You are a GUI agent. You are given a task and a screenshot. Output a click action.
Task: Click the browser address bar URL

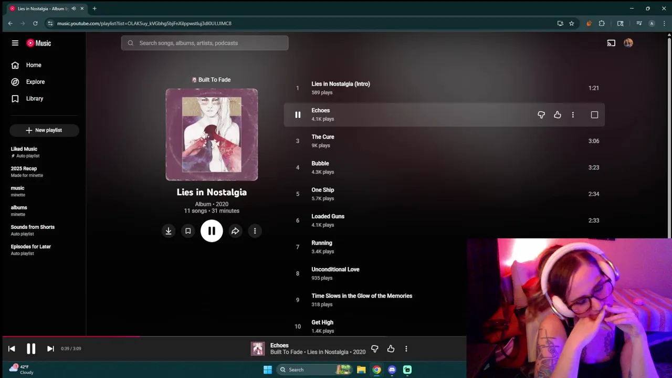(x=144, y=23)
